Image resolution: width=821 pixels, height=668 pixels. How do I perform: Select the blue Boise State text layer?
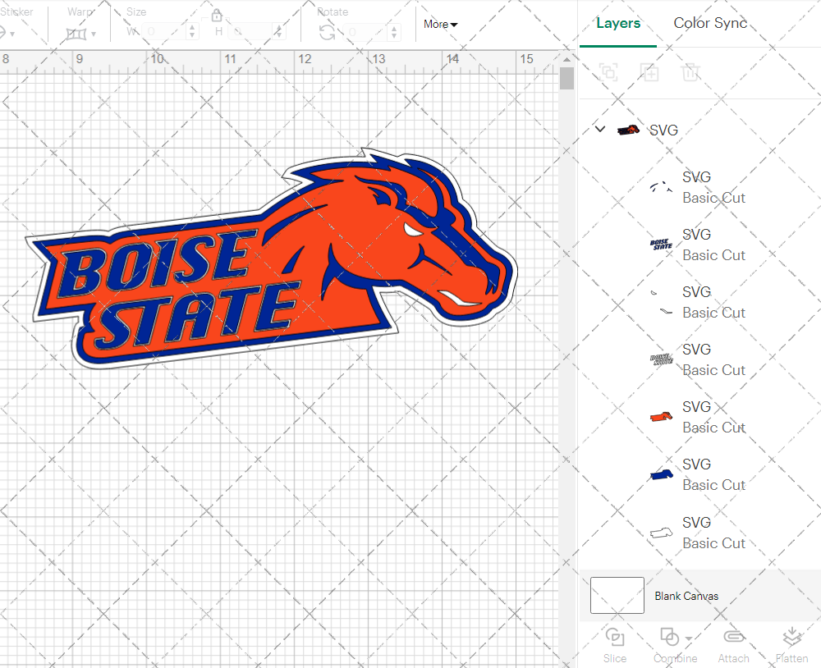661,244
